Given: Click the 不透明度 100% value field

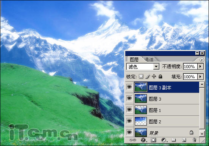Looking at the screenshot, I should [x=190, y=66].
